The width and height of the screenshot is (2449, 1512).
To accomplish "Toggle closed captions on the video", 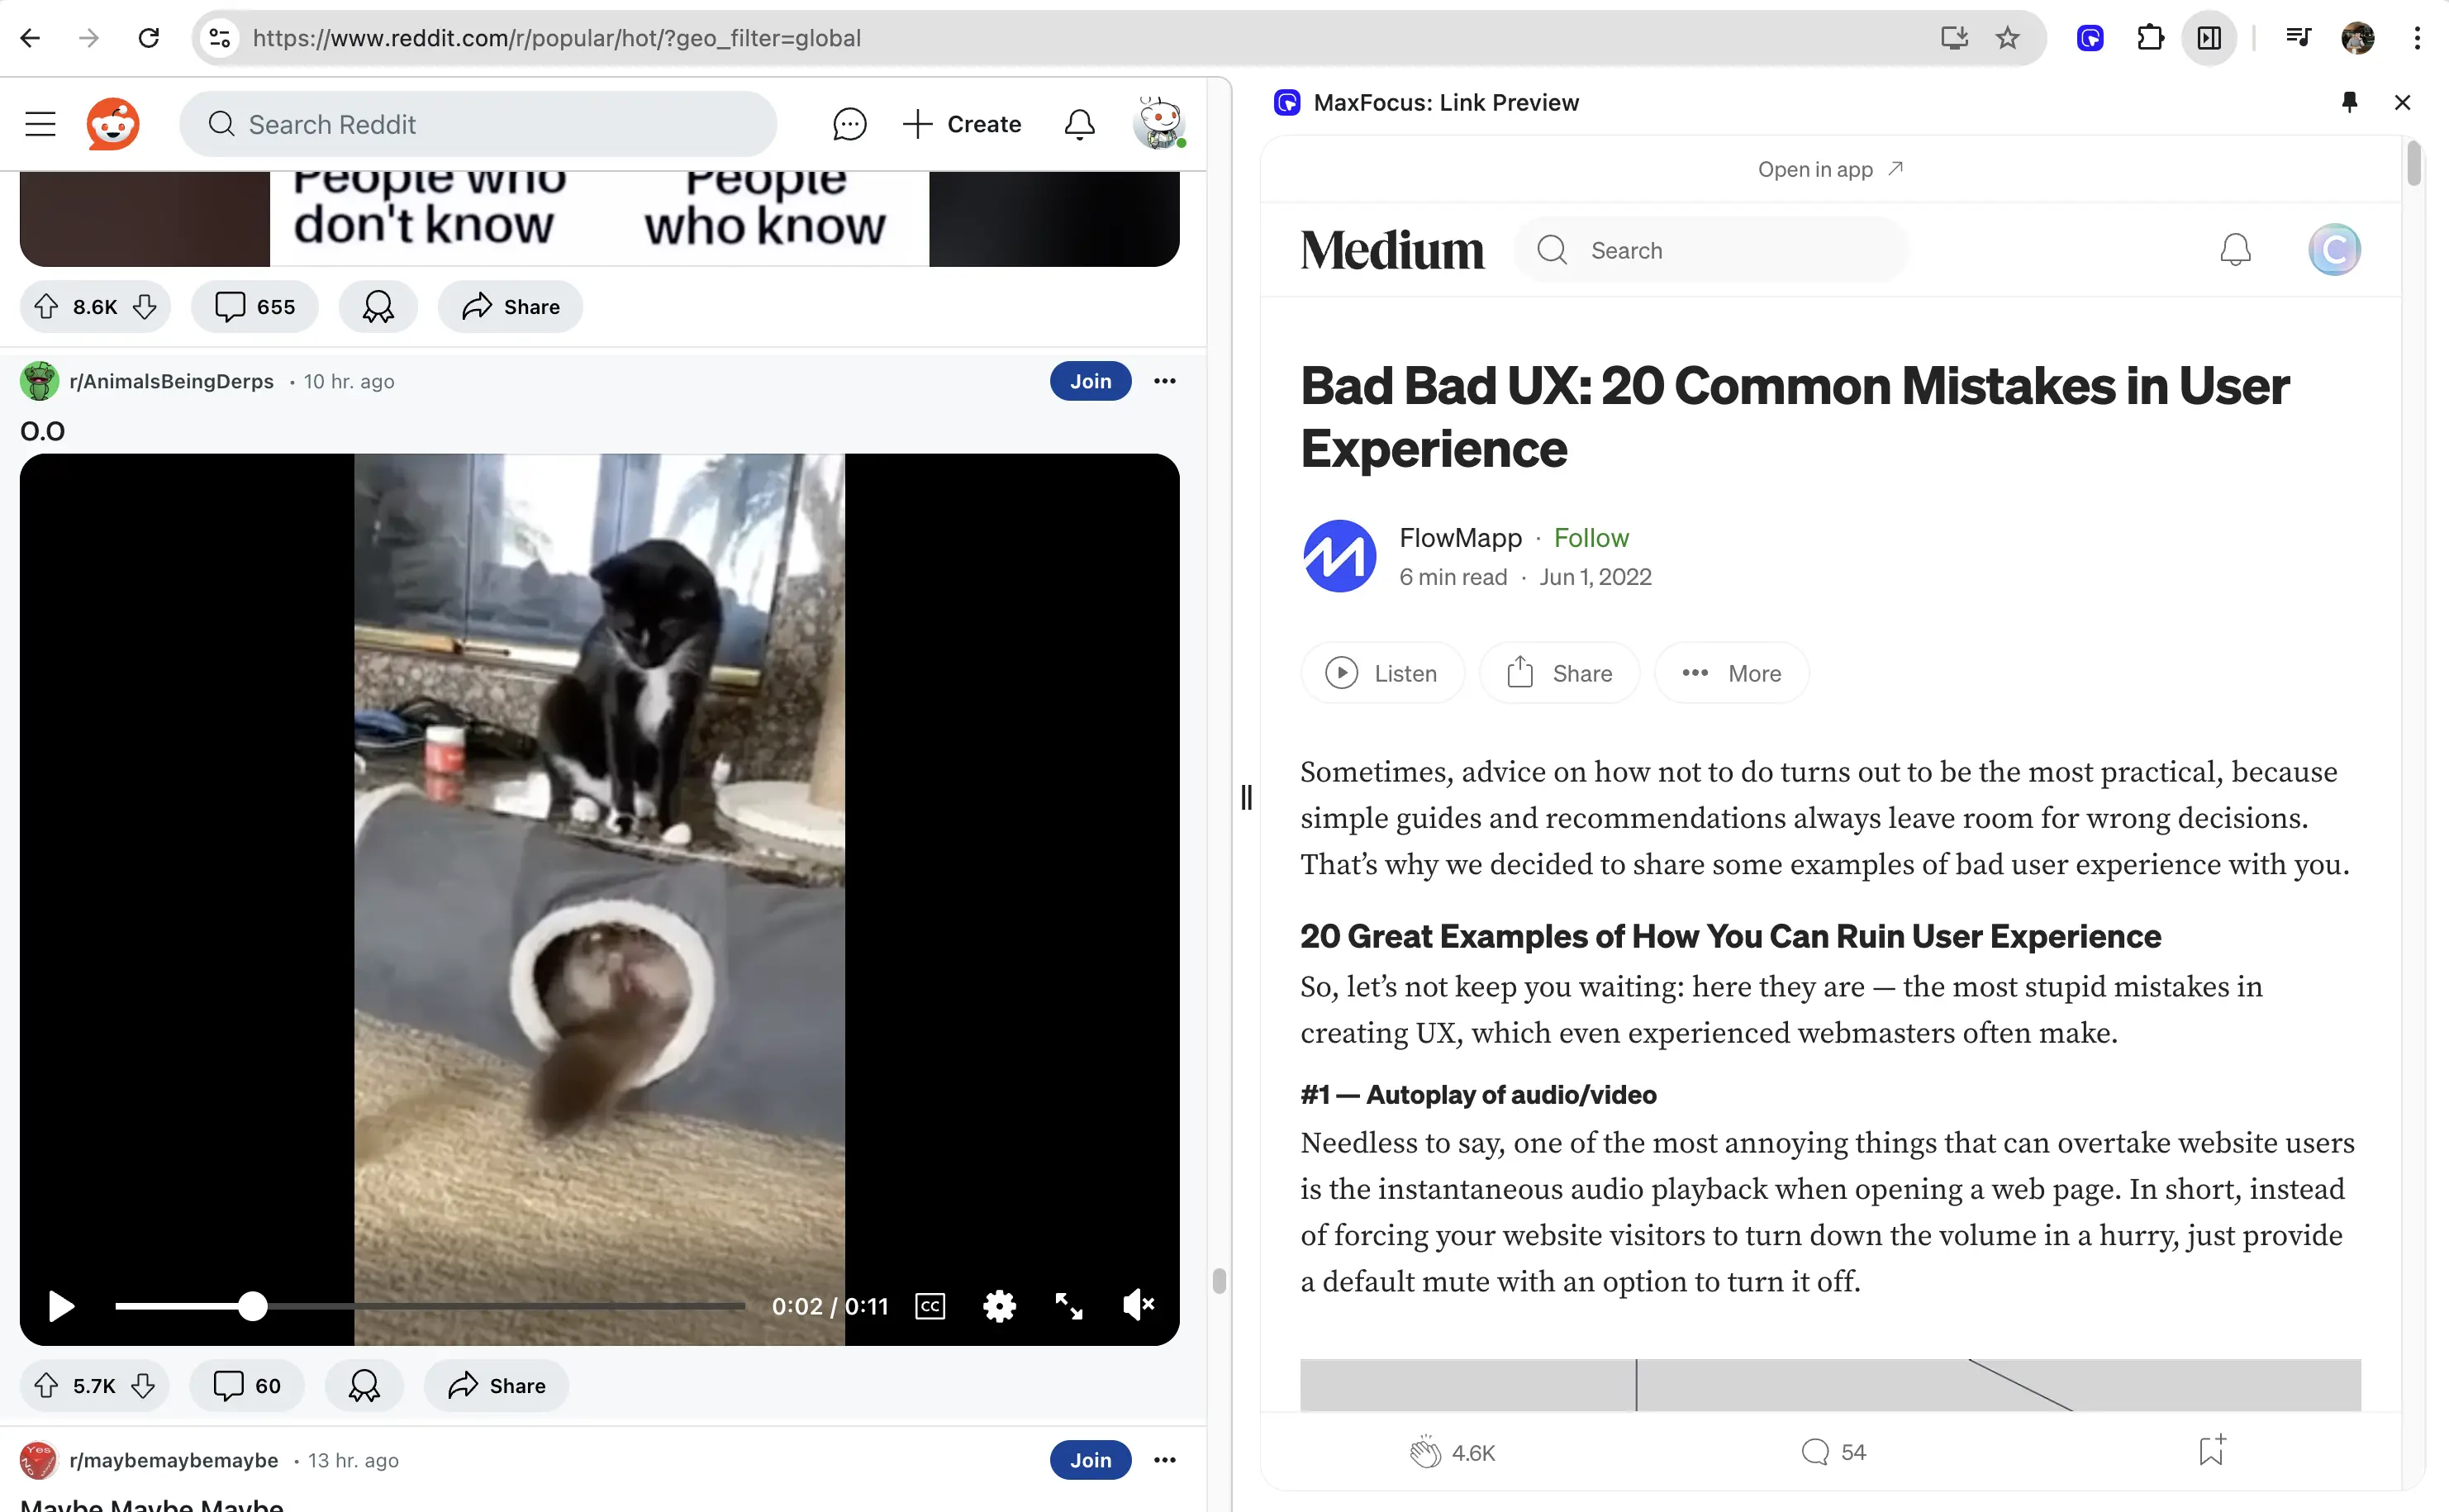I will [x=930, y=1304].
